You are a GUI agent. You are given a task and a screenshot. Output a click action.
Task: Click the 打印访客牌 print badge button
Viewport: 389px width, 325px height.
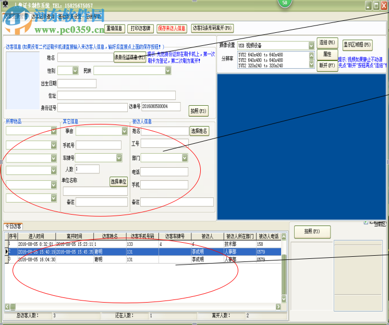(x=140, y=29)
